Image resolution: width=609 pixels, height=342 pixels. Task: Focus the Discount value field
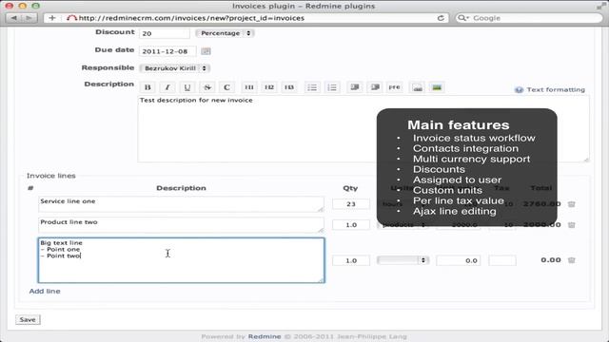click(x=165, y=33)
